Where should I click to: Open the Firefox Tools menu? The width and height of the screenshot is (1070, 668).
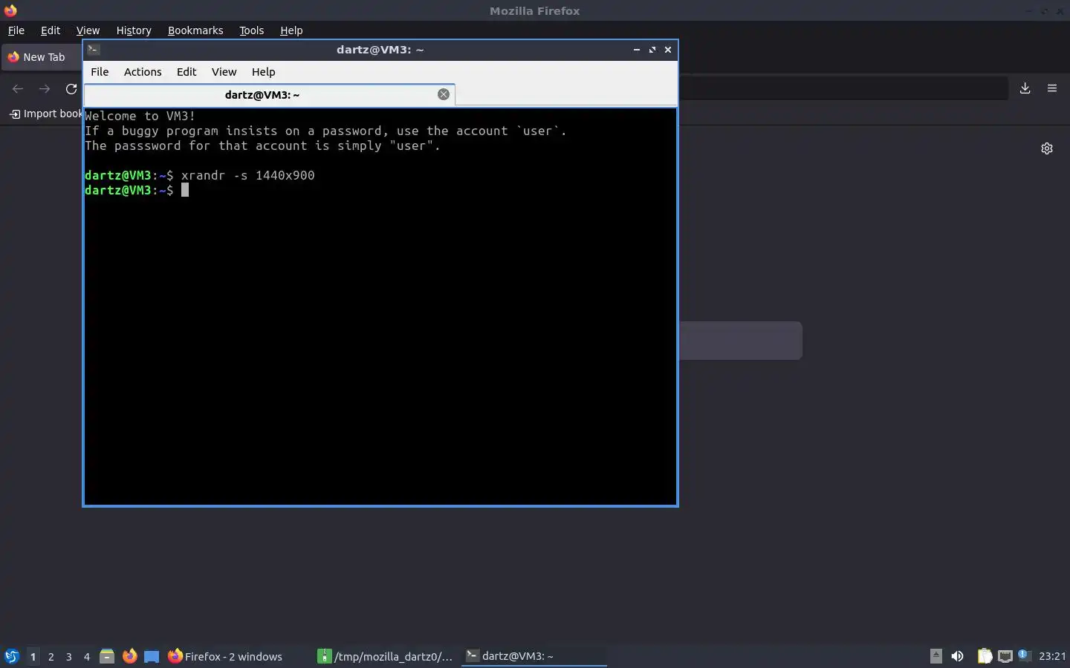pyautogui.click(x=252, y=30)
